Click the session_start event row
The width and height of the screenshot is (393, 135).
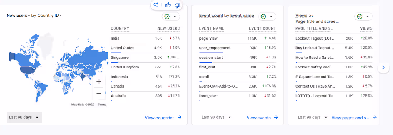[x=238, y=57]
